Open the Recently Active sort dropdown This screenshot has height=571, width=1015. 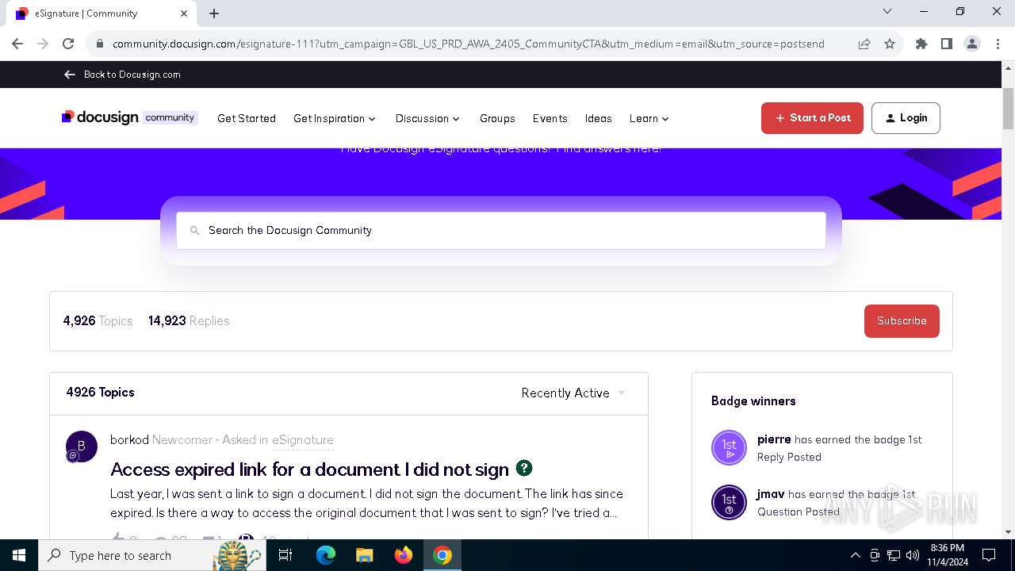point(573,393)
